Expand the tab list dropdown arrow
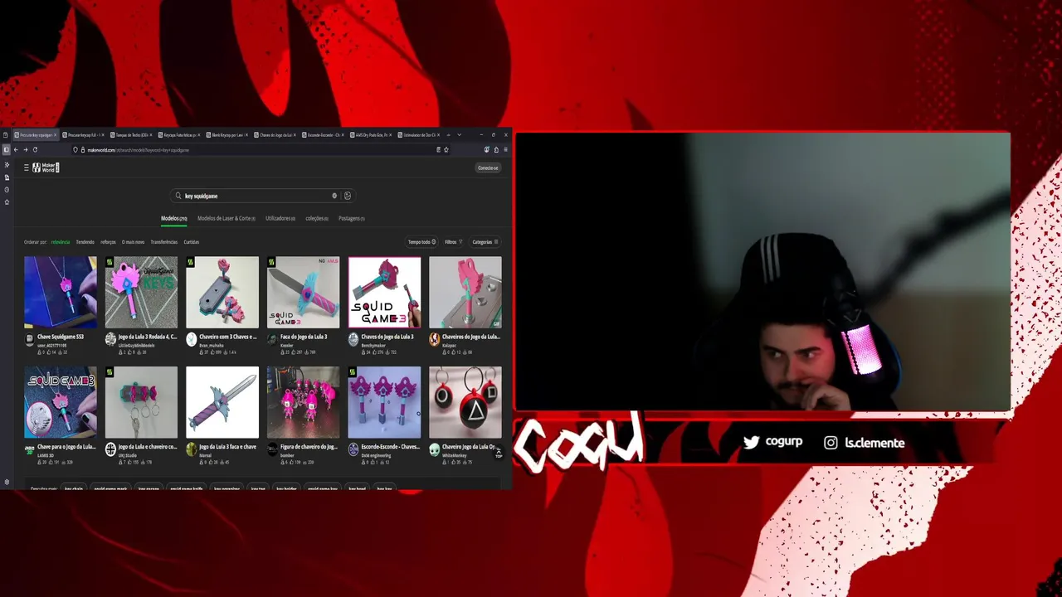The image size is (1062, 597). pyautogui.click(x=459, y=135)
